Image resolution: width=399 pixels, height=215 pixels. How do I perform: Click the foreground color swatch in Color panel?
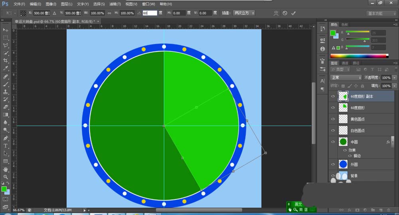(x=333, y=33)
